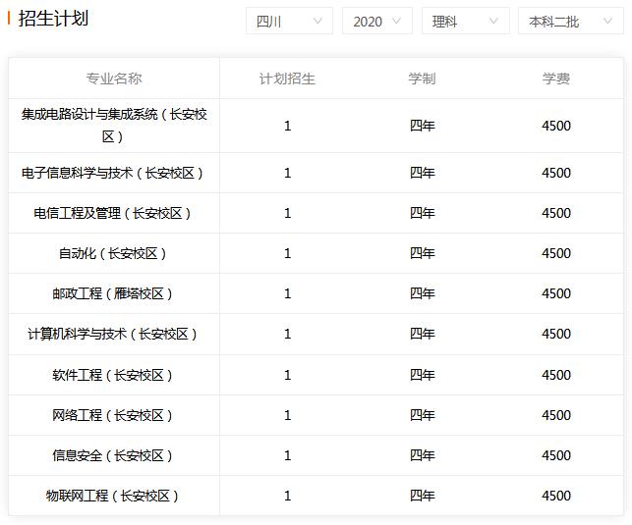Select the 物联网工程（长安校区） major row
The image size is (632, 525).
[316, 496]
